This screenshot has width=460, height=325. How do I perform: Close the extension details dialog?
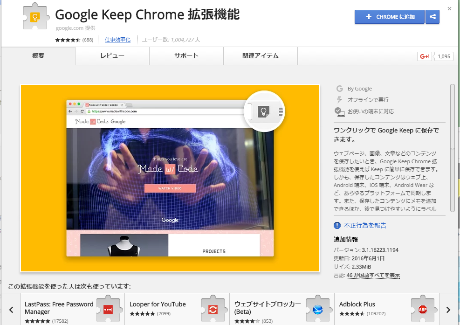pyautogui.click(x=449, y=9)
